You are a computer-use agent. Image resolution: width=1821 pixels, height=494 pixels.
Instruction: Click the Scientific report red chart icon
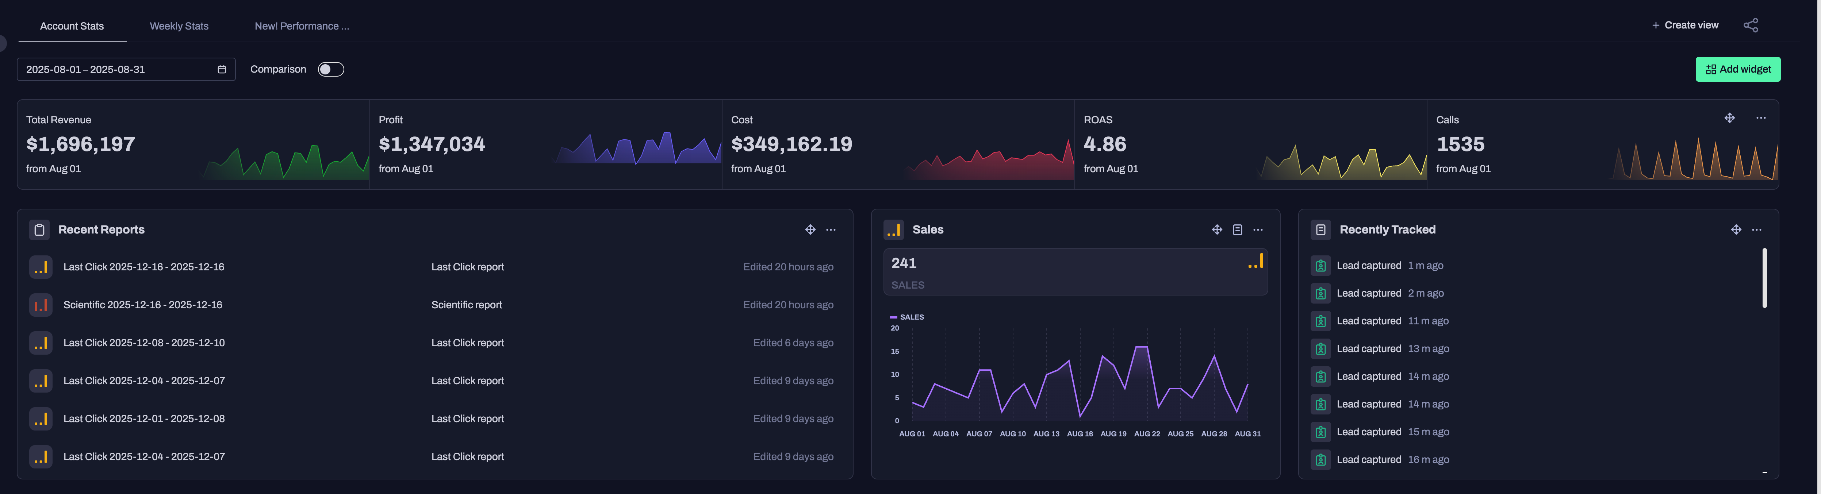point(41,305)
